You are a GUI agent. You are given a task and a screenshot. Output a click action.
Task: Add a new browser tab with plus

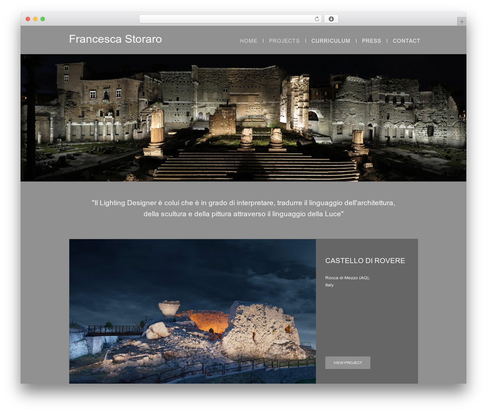click(462, 22)
